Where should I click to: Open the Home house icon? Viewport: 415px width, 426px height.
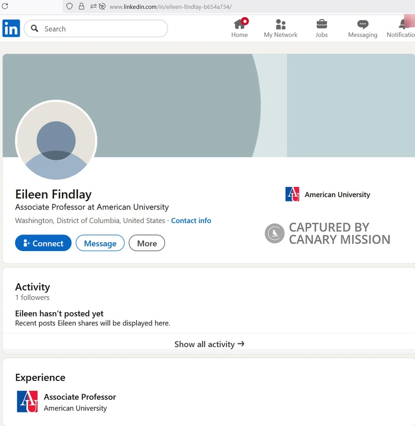click(x=239, y=24)
